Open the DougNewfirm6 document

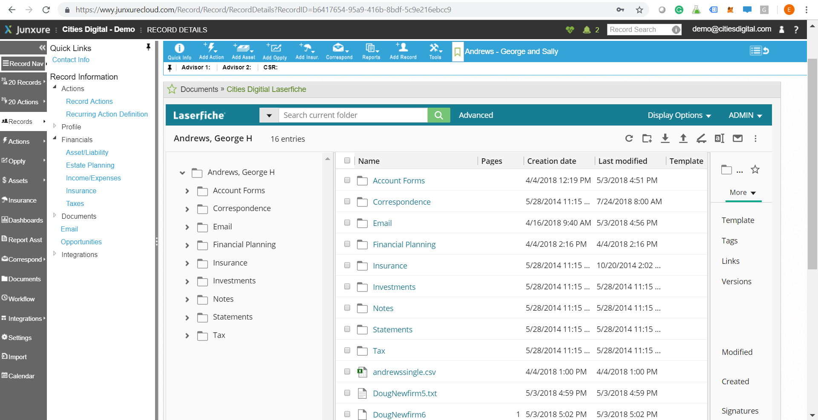pos(399,414)
